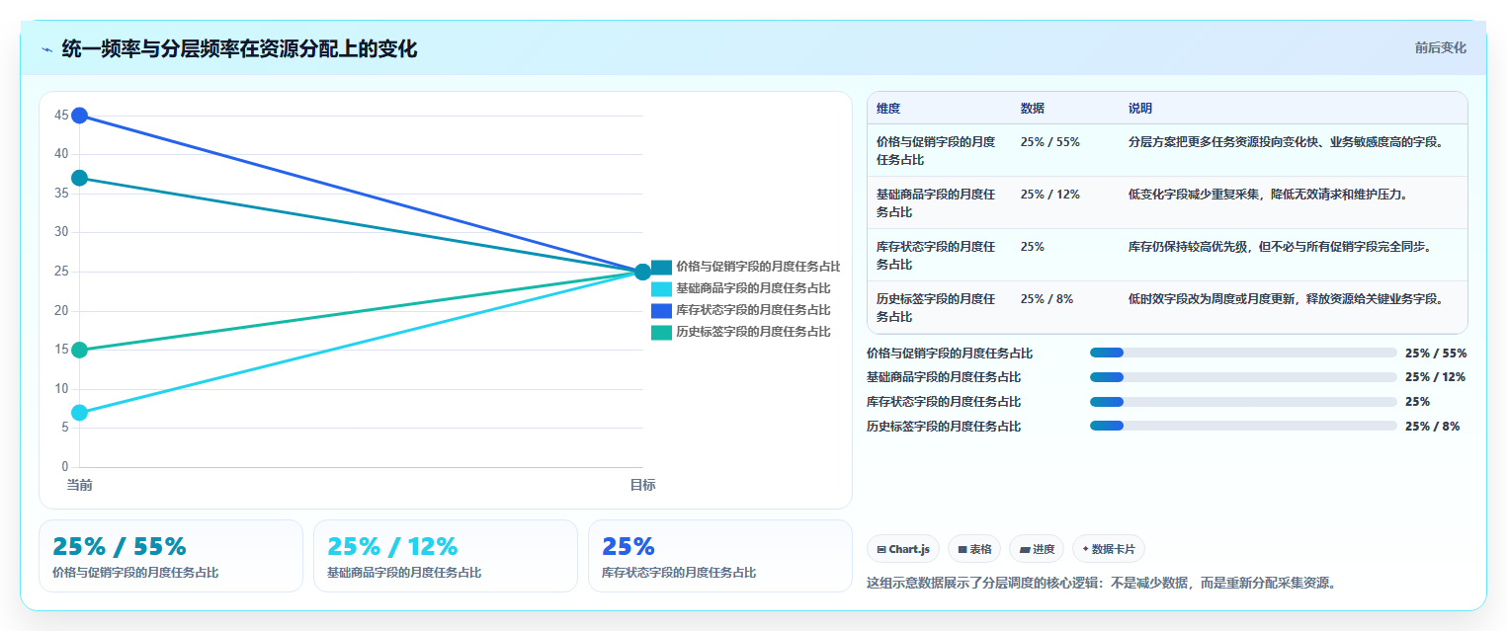This screenshot has height=631, width=1507.
Task: Click the legend label 库存状态字段的月度任务占比
Action: (753, 310)
